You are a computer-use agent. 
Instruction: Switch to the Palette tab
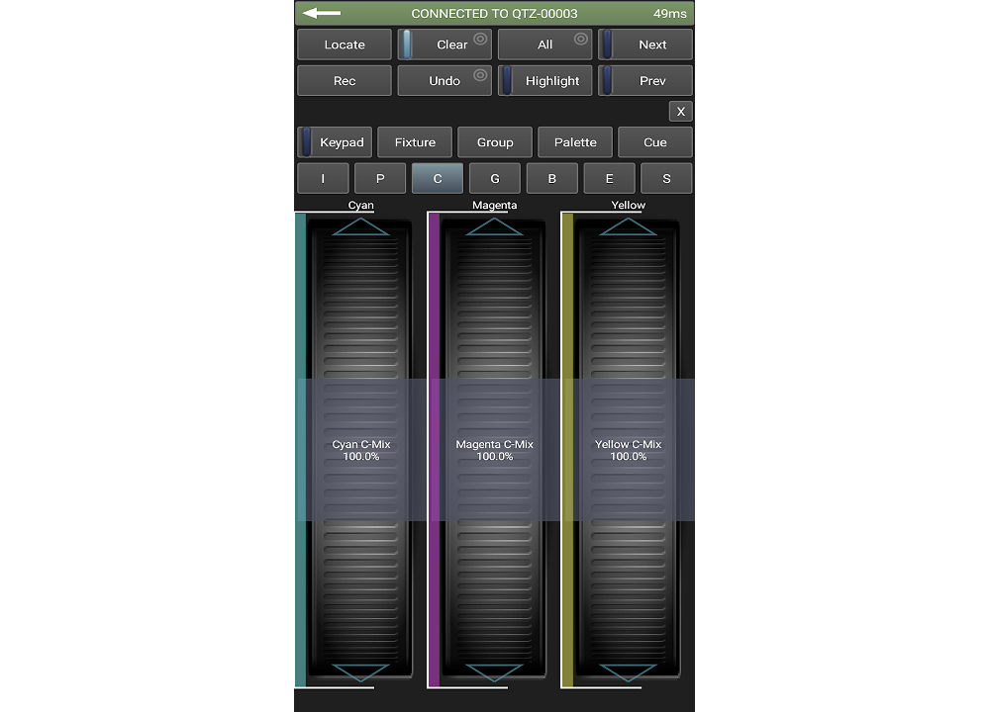tap(575, 141)
